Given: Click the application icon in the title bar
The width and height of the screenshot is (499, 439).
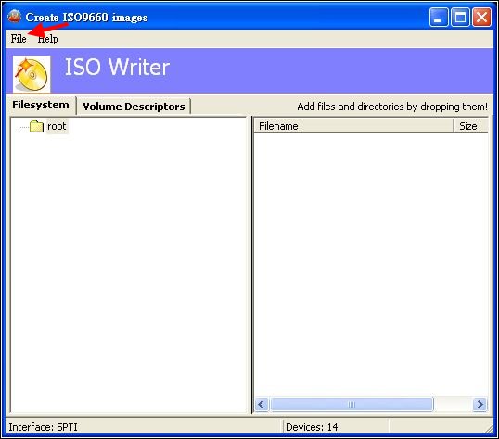Looking at the screenshot, I should [14, 17].
